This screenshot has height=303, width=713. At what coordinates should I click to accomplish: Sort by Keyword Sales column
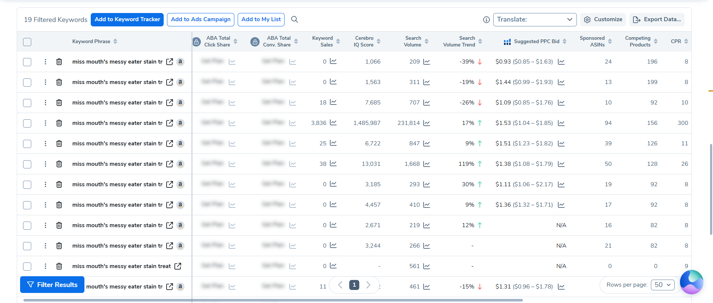click(x=338, y=41)
